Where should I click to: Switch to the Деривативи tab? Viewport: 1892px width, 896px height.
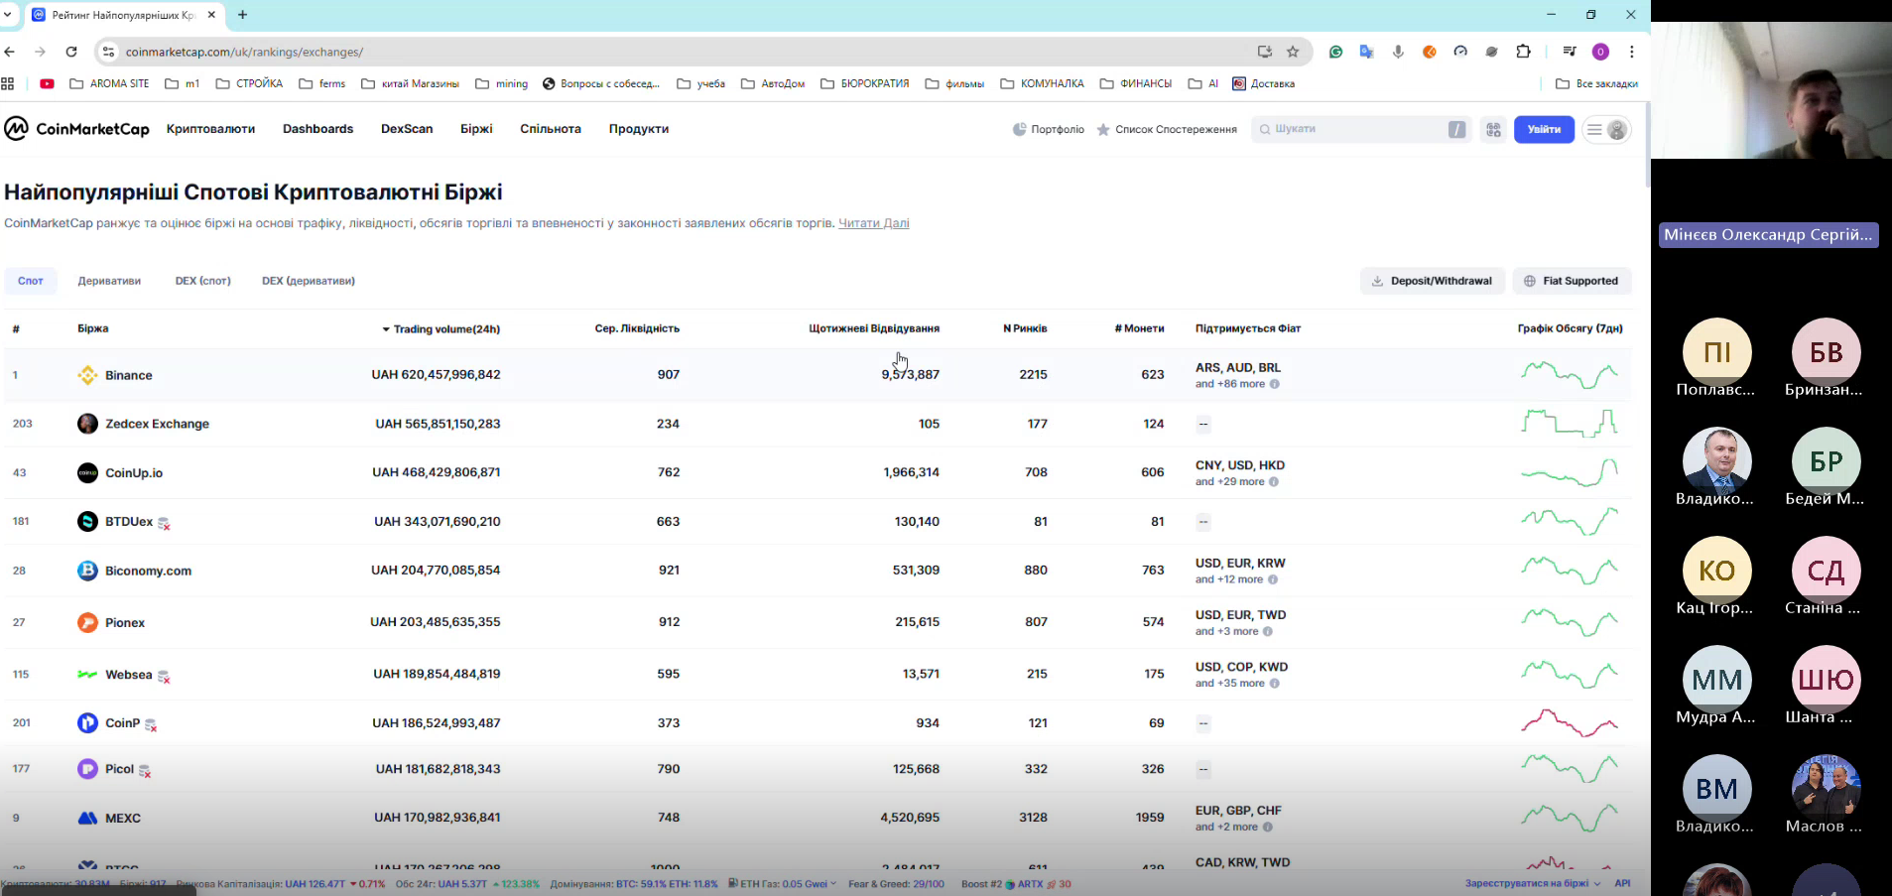[x=109, y=281]
